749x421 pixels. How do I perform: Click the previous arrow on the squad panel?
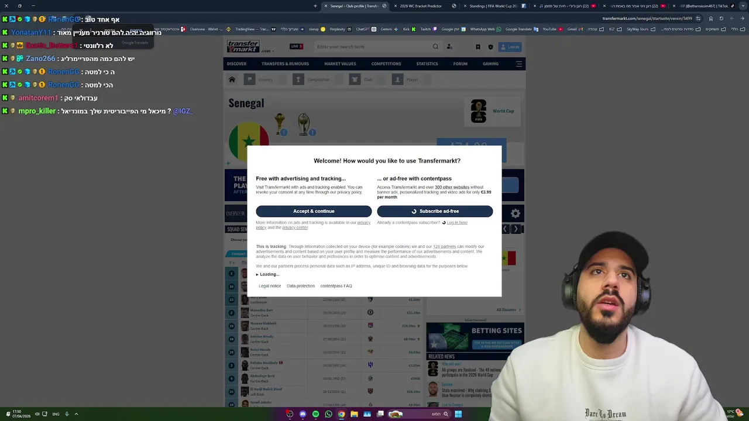[505, 229]
